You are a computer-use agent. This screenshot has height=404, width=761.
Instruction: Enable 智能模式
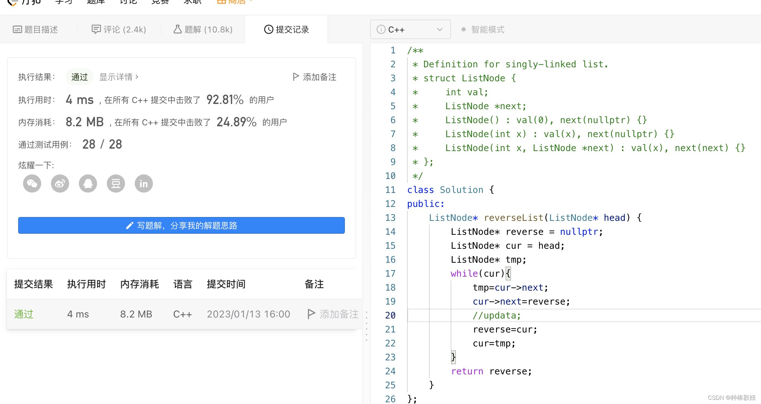click(487, 29)
